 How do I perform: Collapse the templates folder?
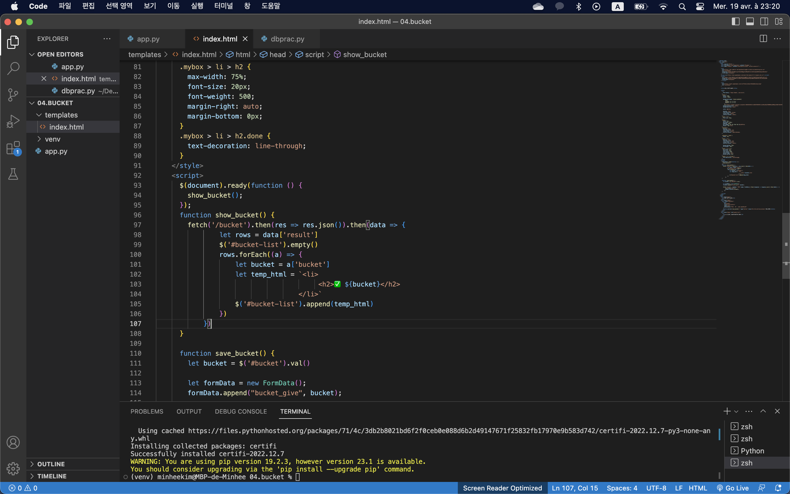pos(73,115)
